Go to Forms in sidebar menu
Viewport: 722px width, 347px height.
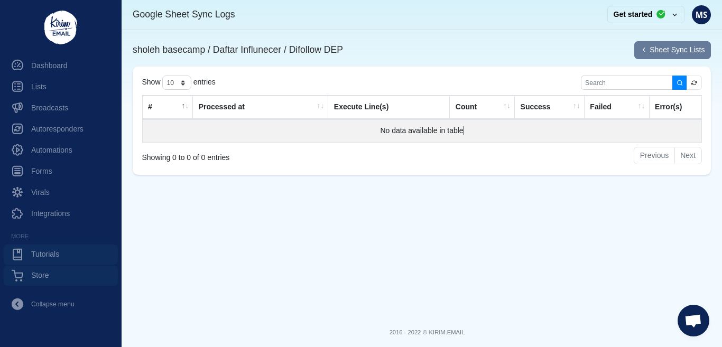tap(41, 171)
